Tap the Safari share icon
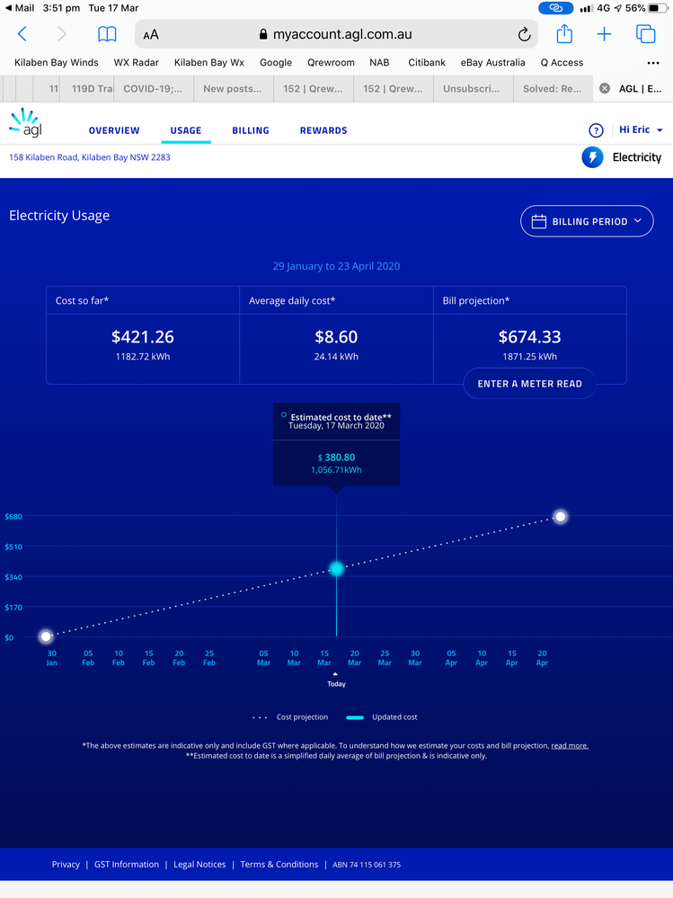The width and height of the screenshot is (673, 898). [564, 34]
